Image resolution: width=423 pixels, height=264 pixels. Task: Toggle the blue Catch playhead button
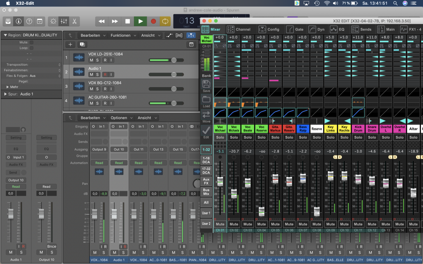tap(191, 35)
